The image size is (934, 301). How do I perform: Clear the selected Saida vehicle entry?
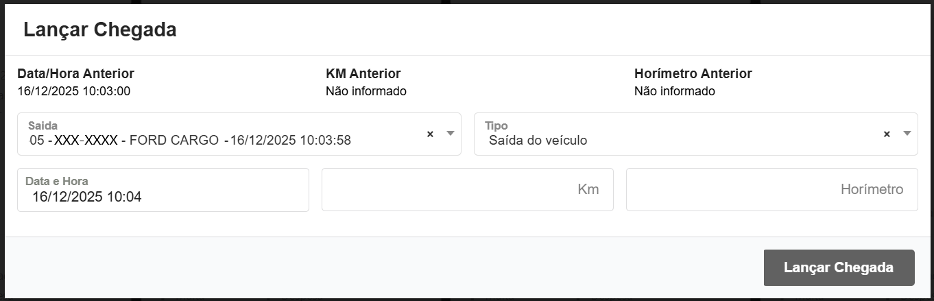[x=430, y=134]
